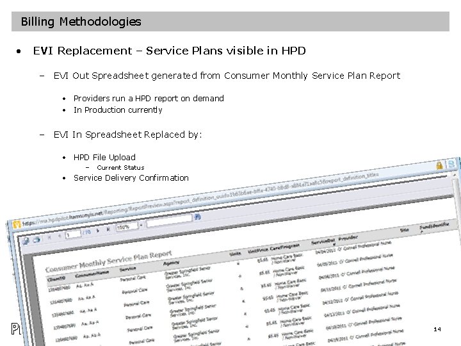Click the 'Current Status' sub-bullet
This screenshot has width=461, height=346.
(120, 168)
